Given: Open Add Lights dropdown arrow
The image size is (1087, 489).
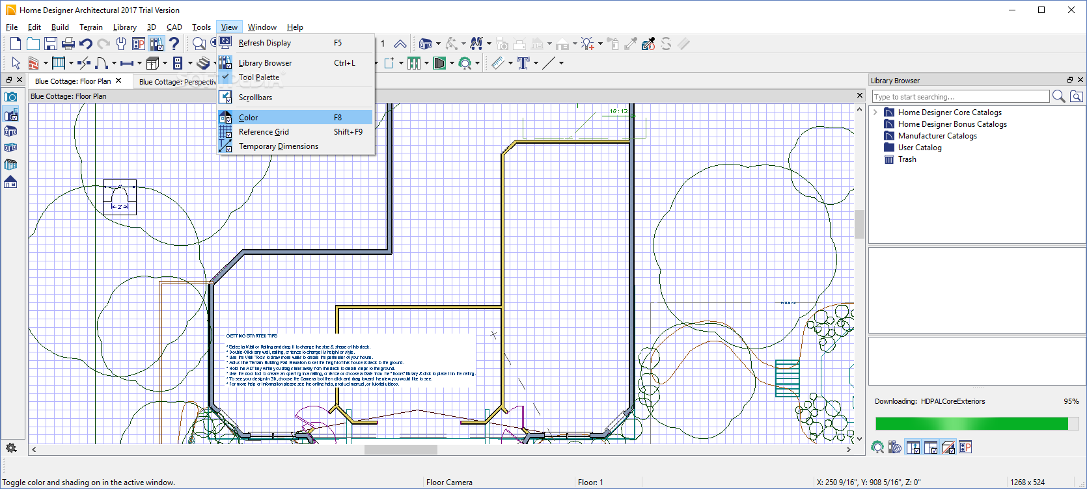Looking at the screenshot, I should (600, 44).
